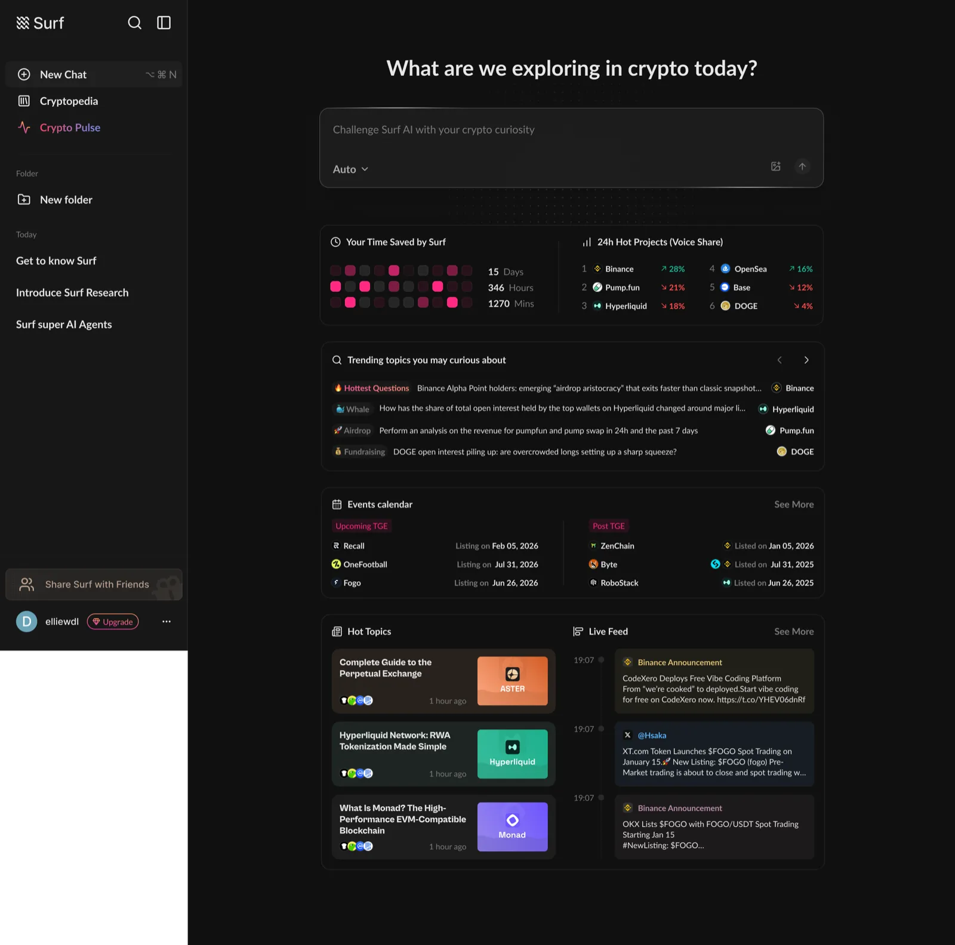Viewport: 955px width, 945px height.
Task: Open Fogo upcoming TGE event
Action: pyautogui.click(x=435, y=583)
